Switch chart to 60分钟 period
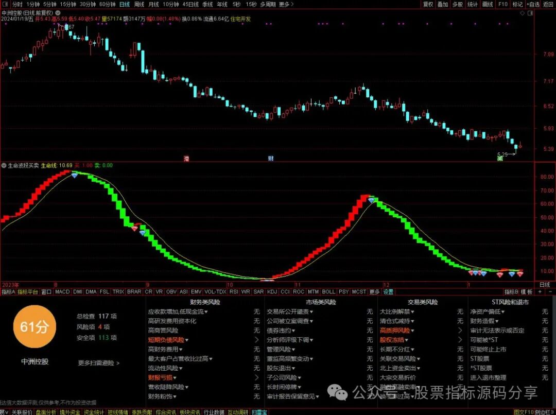The height and width of the screenshot is (415, 556). point(107,4)
